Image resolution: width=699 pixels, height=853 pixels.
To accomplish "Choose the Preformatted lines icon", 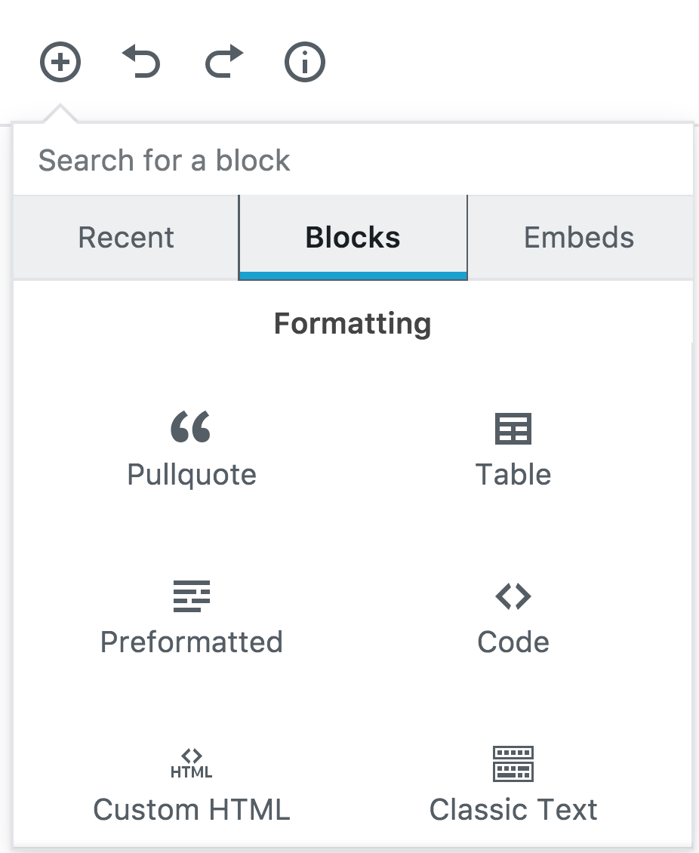I will (192, 596).
